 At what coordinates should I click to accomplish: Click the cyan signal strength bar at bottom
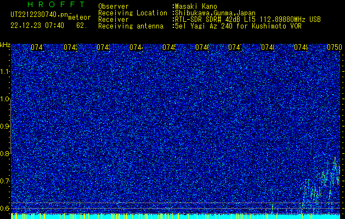165,216
